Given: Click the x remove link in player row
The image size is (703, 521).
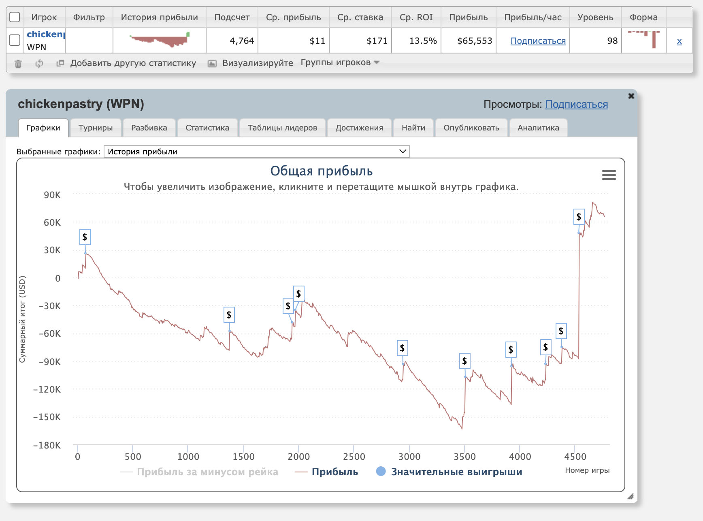Looking at the screenshot, I should coord(679,41).
